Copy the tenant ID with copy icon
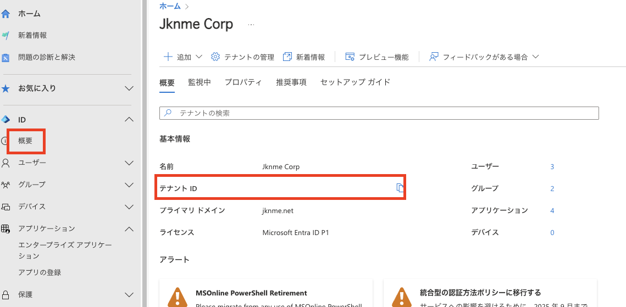The image size is (626, 307). tap(400, 188)
